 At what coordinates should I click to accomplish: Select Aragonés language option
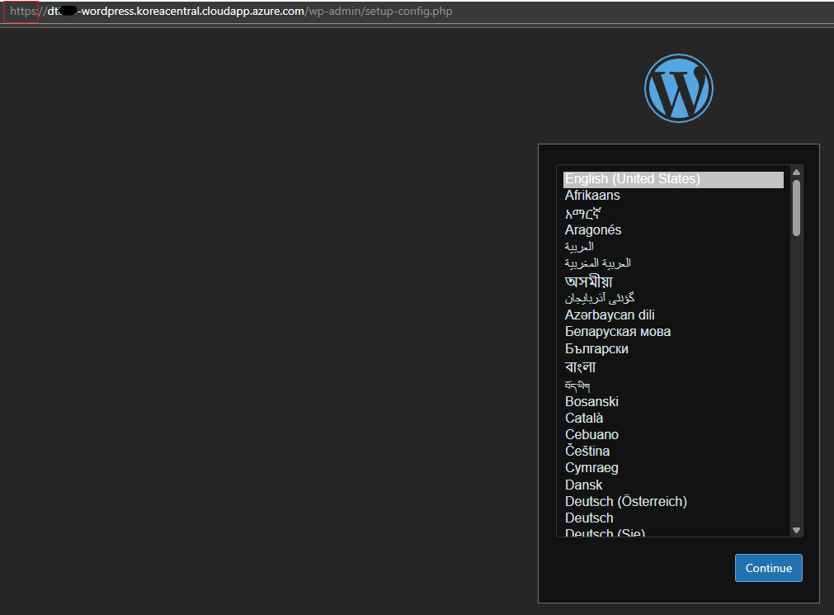point(673,230)
